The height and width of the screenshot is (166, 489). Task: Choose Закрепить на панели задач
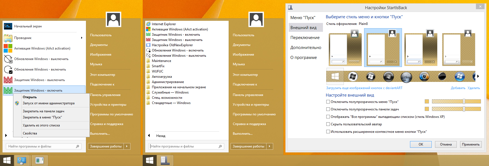tap(43, 111)
